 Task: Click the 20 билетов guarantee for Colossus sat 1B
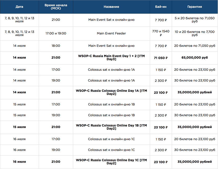click(x=195, y=104)
